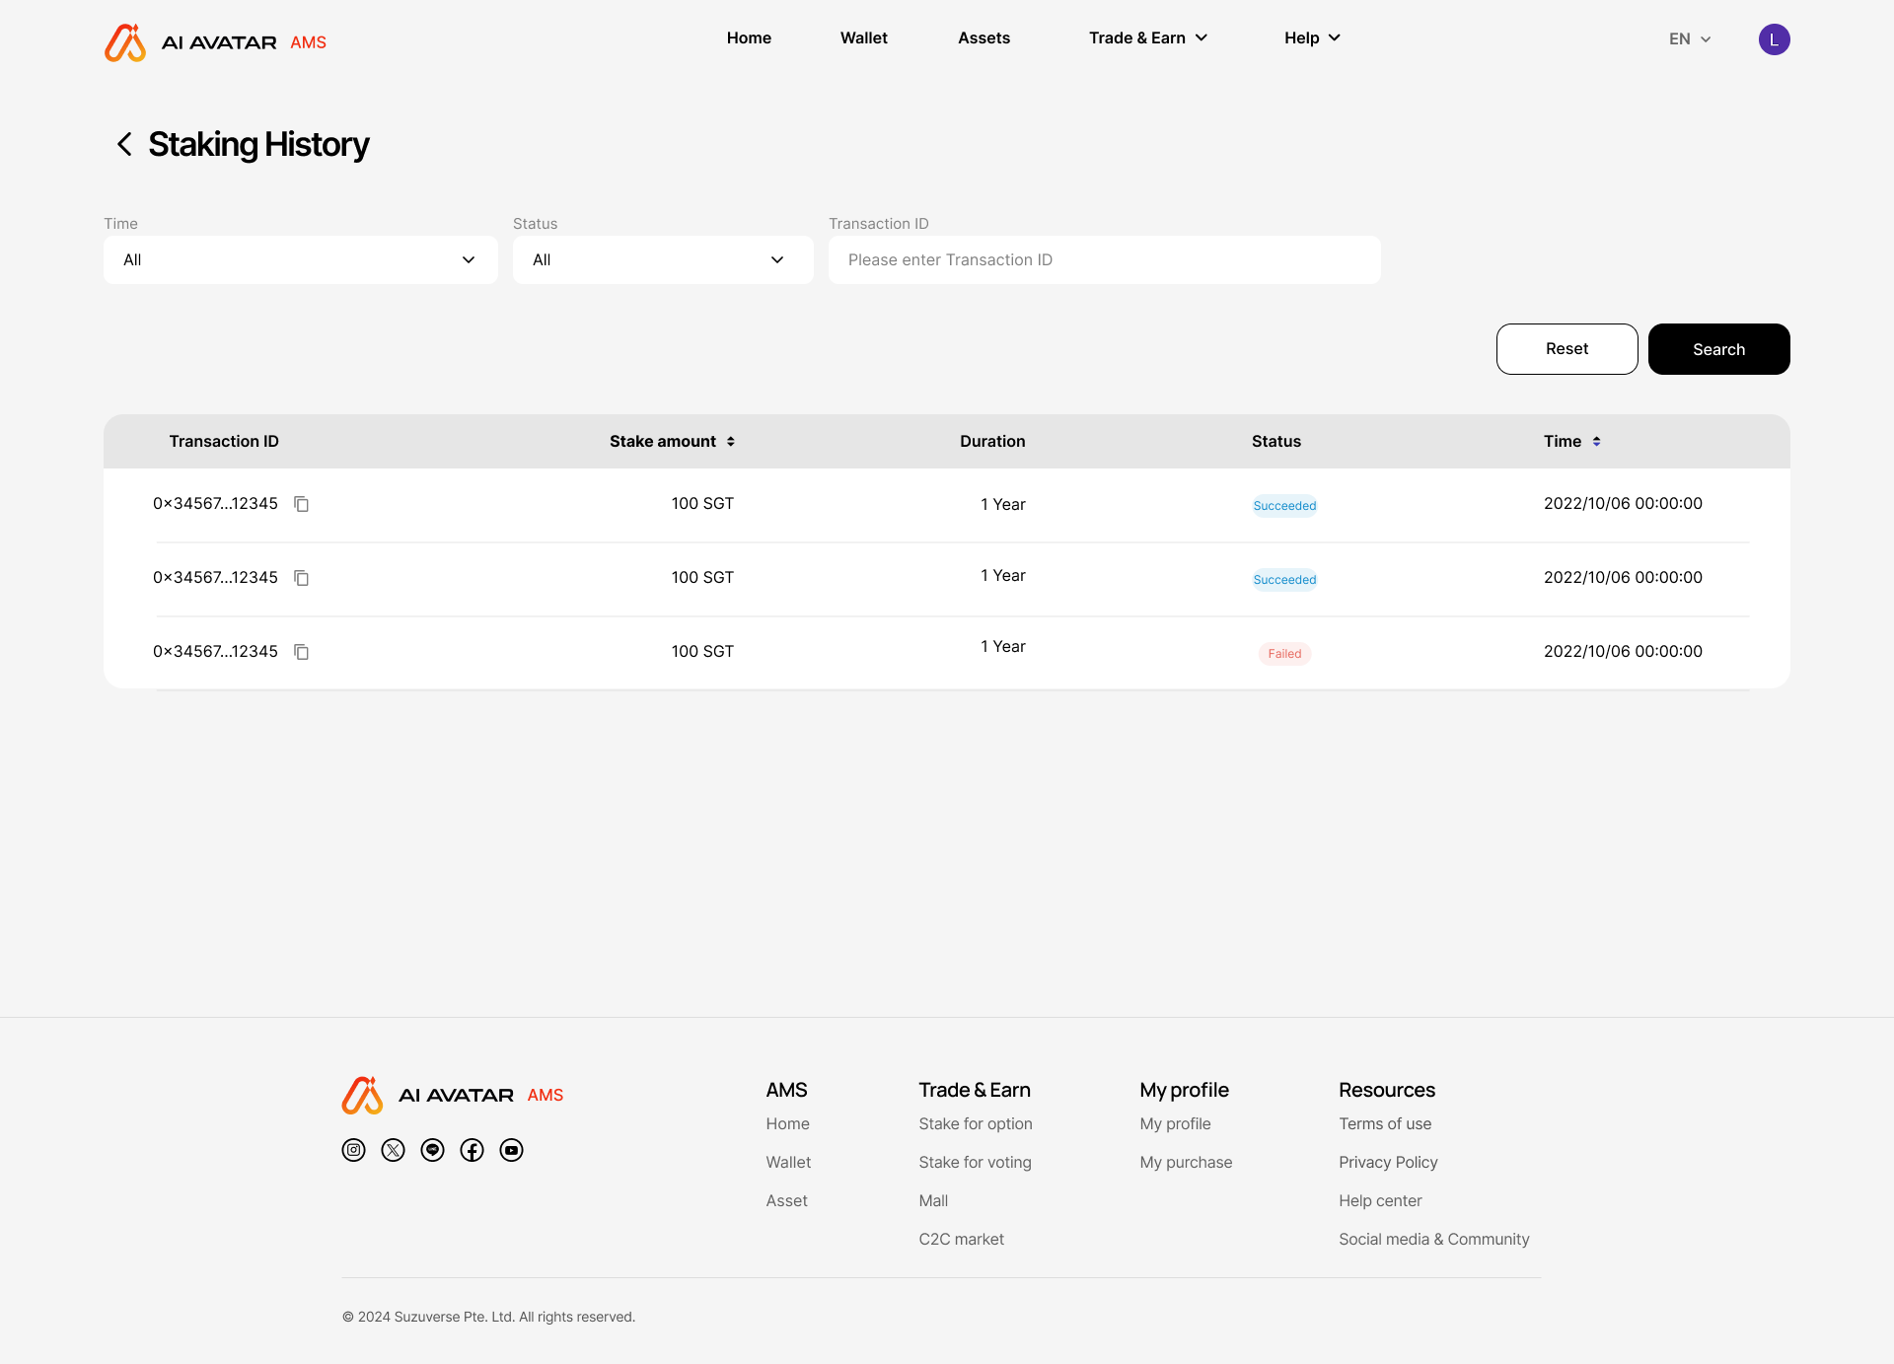The image size is (1894, 1364).
Task: Open Assets in top navigation
Action: pos(984,37)
